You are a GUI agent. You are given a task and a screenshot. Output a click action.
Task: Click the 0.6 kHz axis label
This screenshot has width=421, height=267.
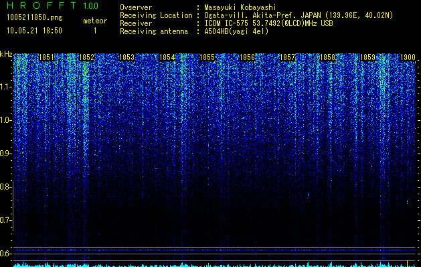(5, 254)
